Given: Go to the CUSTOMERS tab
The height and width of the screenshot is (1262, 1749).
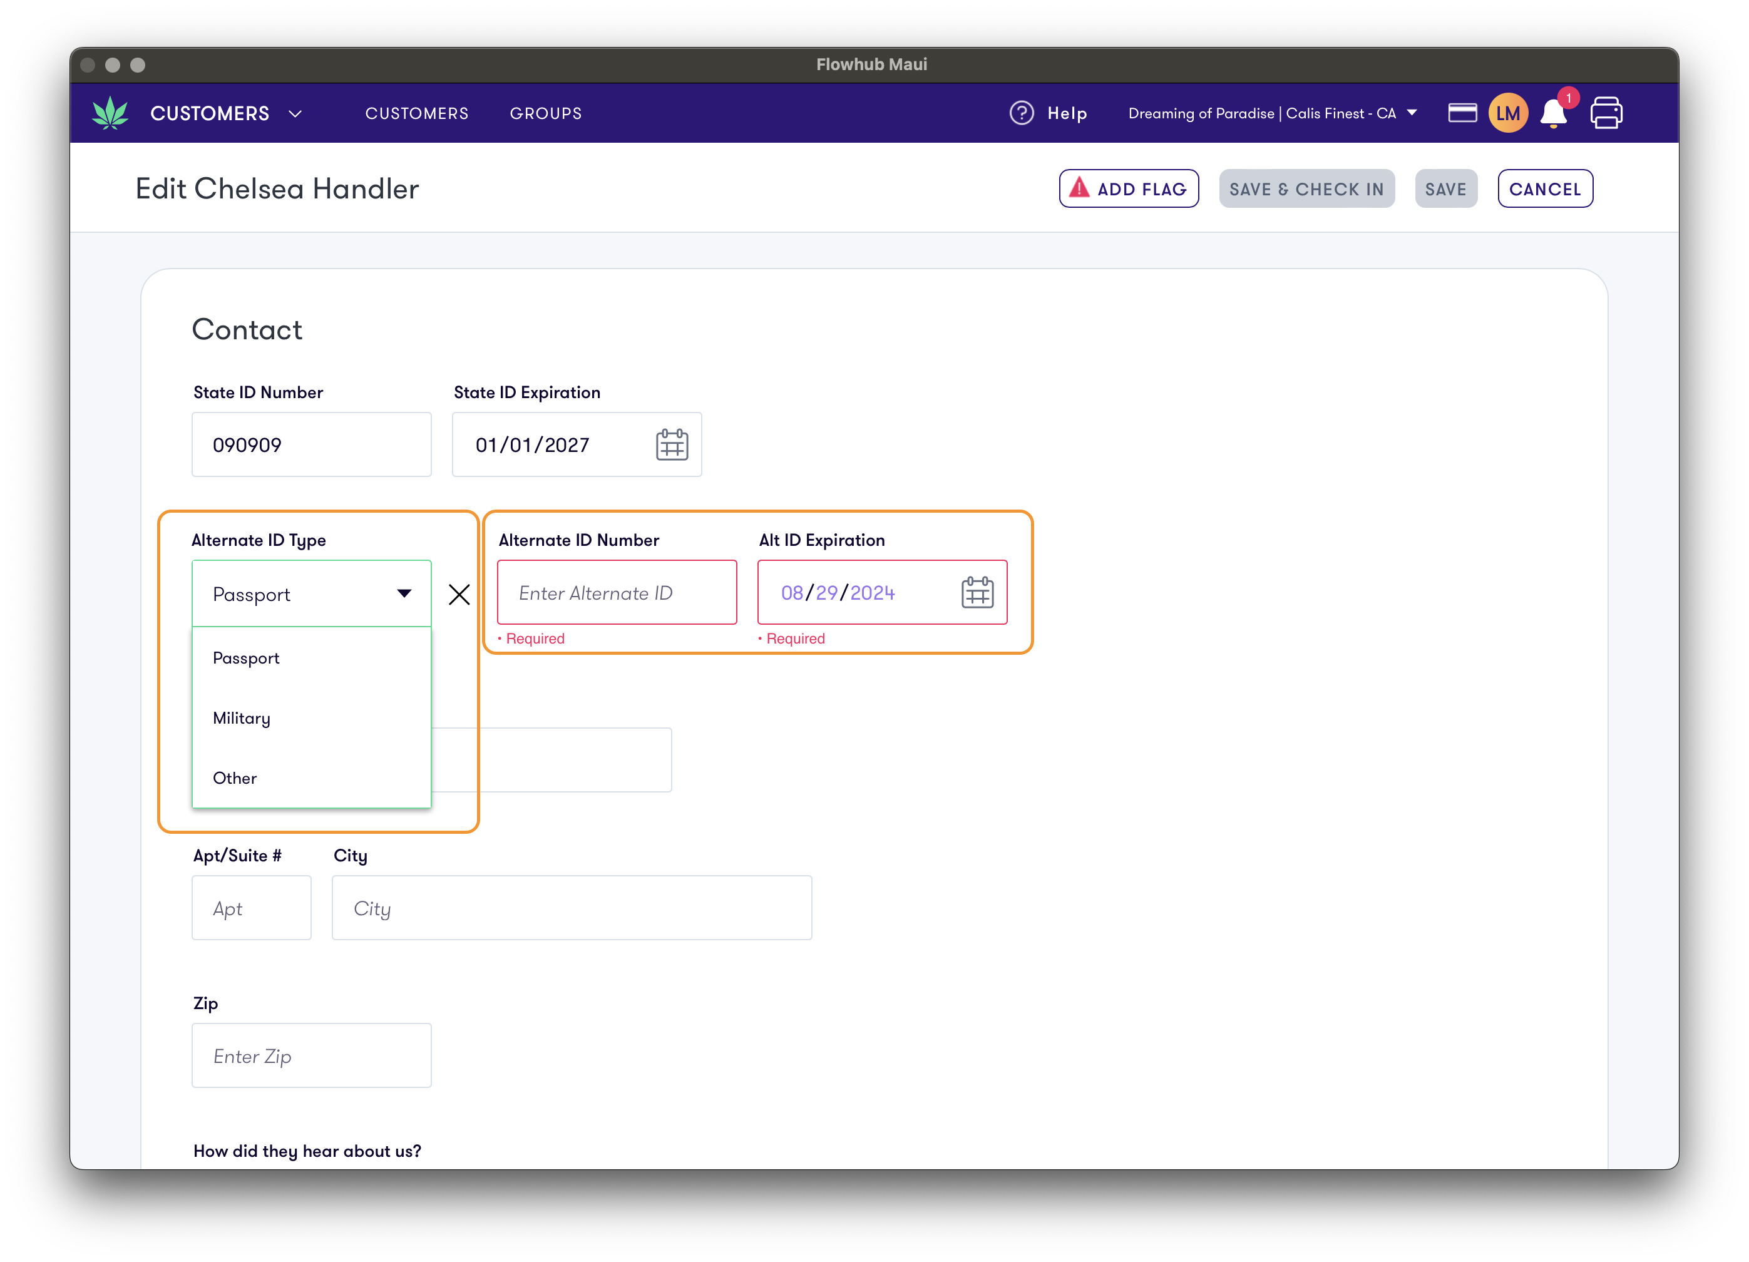Looking at the screenshot, I should coord(416,113).
